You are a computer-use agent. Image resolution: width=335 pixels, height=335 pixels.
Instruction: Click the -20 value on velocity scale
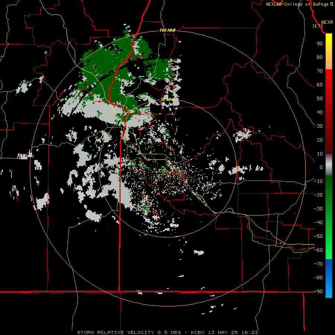(318, 195)
